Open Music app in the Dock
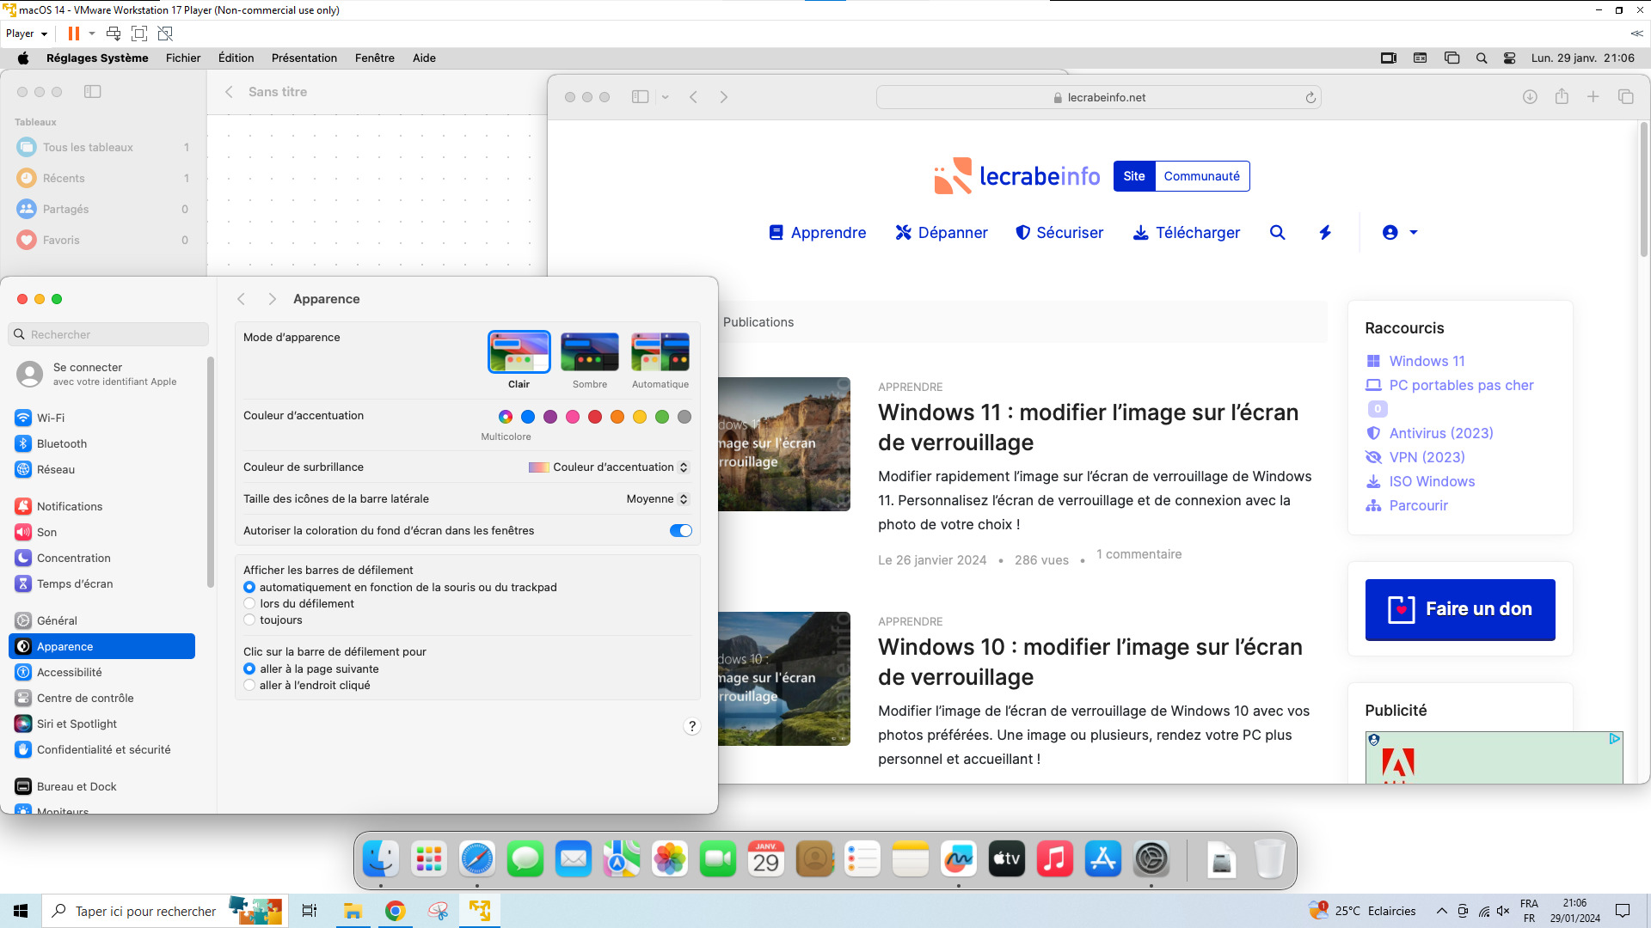Screen dimensions: 1651x928 1055,858
